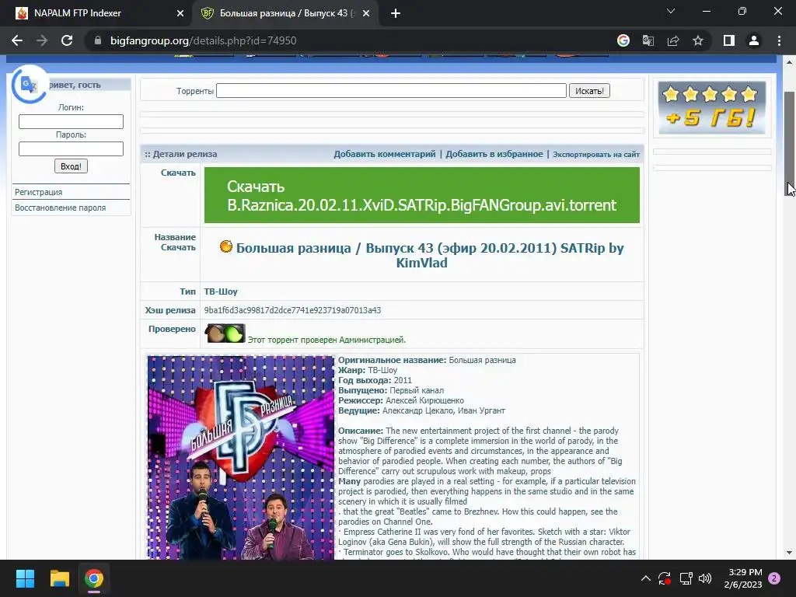Share this page icon
The image size is (796, 597).
click(x=673, y=40)
